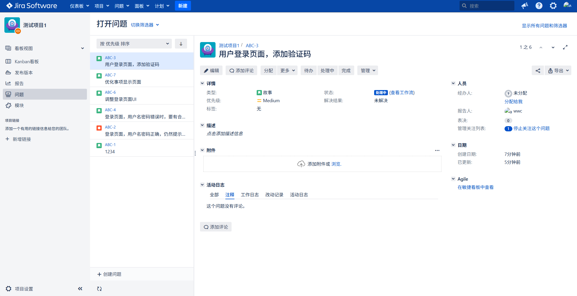Image resolution: width=577 pixels, height=296 pixels.
Task: Open the help question mark icon
Action: tap(539, 5)
